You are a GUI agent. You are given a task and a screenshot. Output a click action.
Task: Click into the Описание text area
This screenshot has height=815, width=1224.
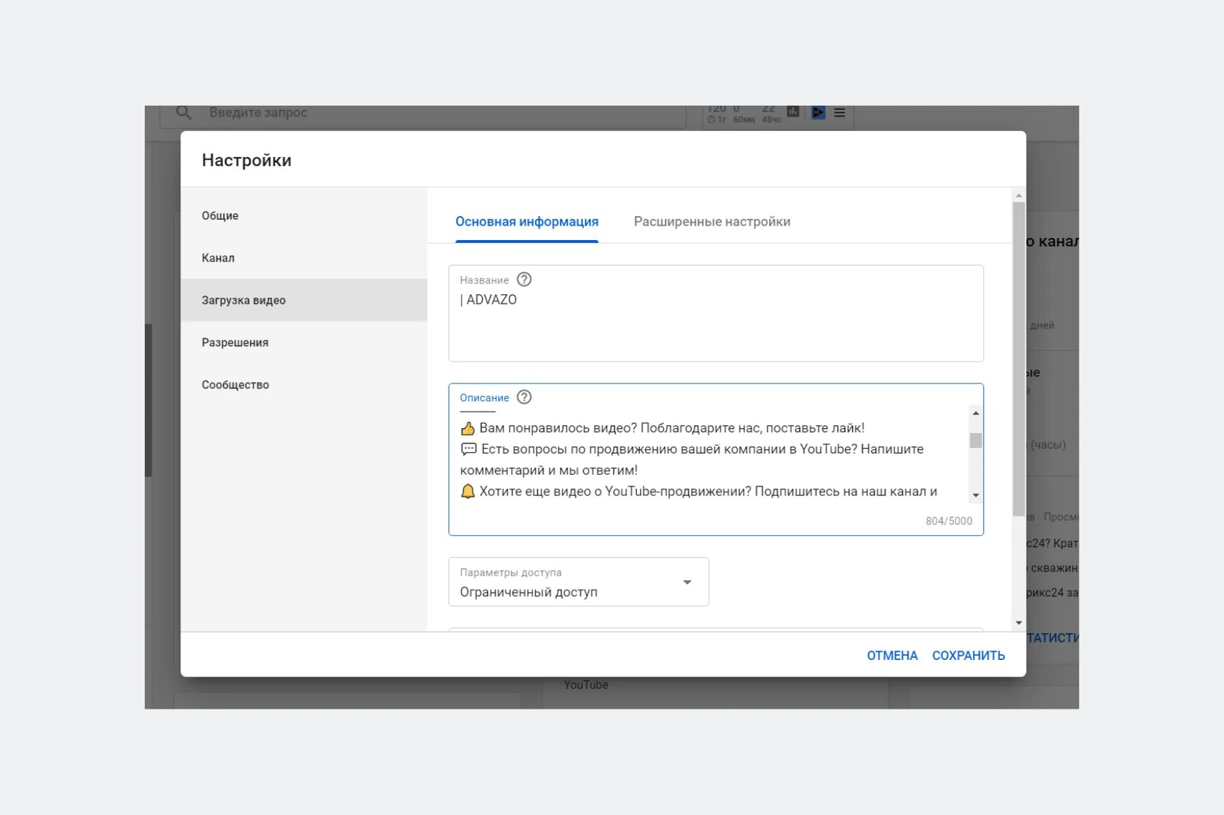click(x=716, y=460)
